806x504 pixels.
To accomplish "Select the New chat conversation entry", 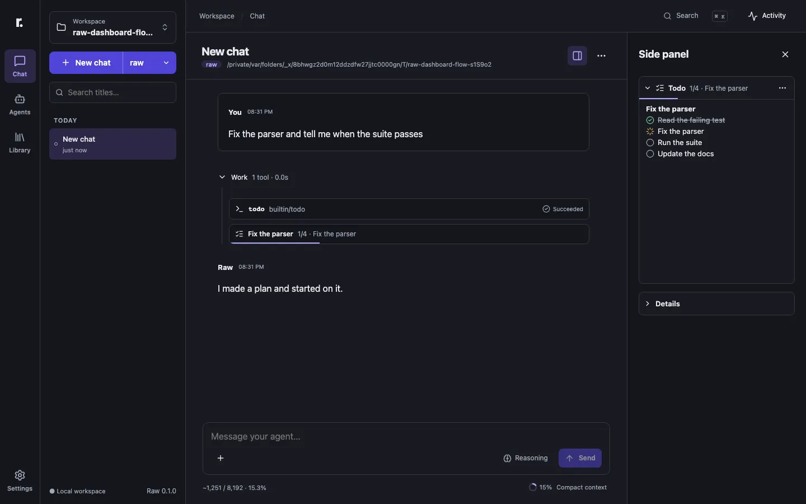I will pyautogui.click(x=113, y=144).
